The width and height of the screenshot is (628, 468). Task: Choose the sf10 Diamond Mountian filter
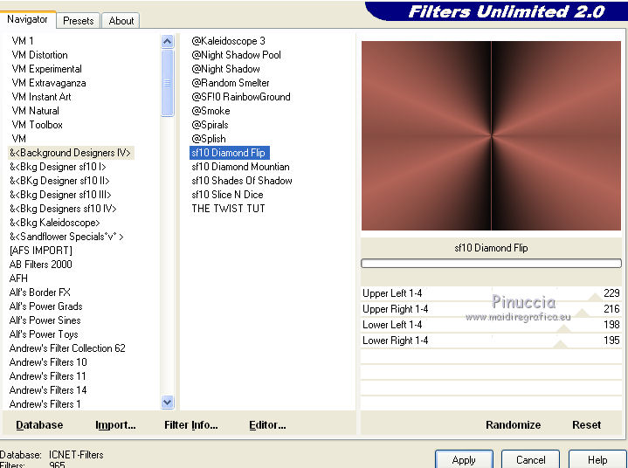[241, 167]
